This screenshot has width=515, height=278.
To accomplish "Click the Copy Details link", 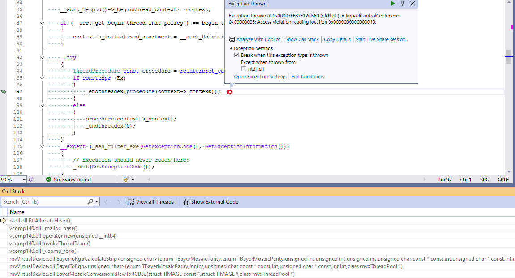I will [x=337, y=39].
